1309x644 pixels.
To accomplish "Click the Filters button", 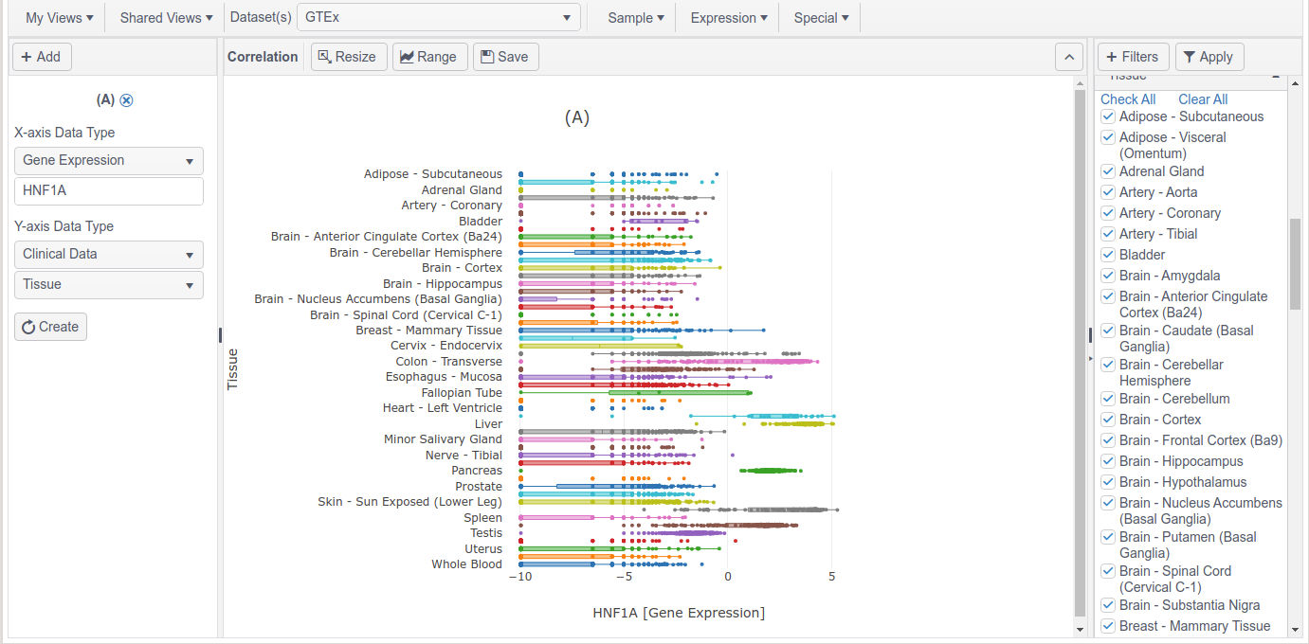I will (1134, 57).
